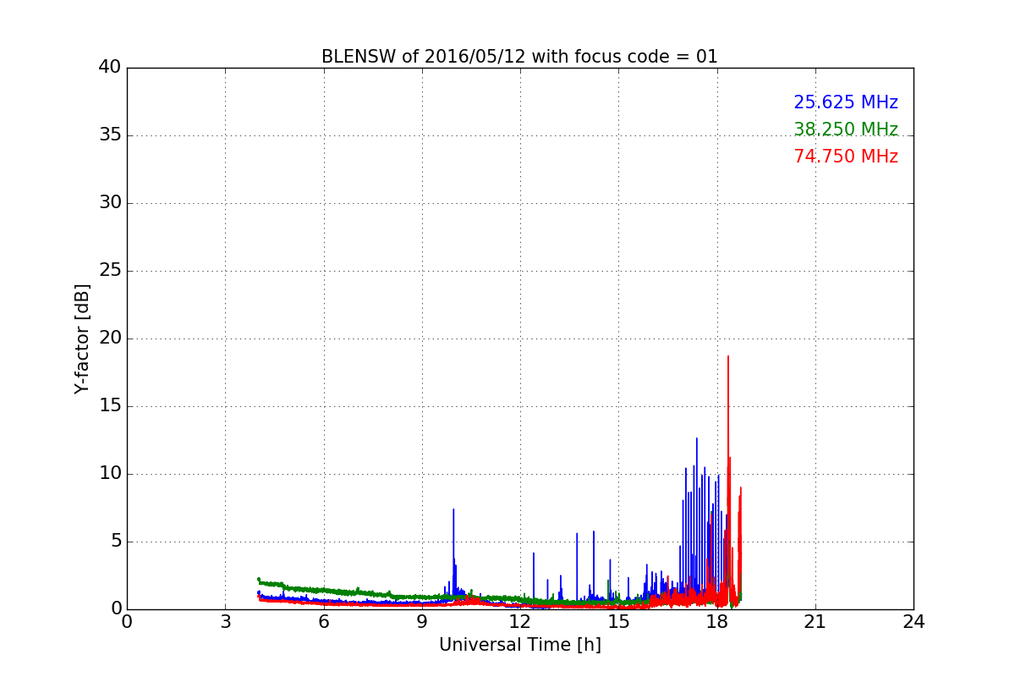Select the blue '25.625 MHz' legend label
The width and height of the screenshot is (1015, 677).
tap(846, 102)
